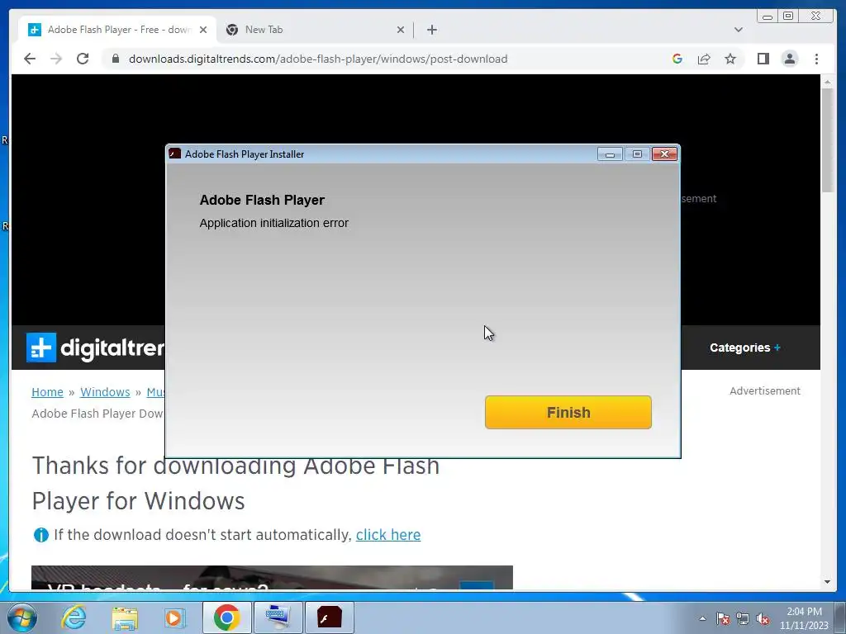
Task: Click Chrome forward arrow
Action: point(56,59)
